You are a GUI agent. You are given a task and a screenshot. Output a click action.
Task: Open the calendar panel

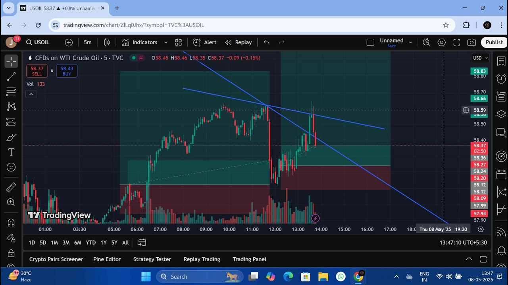pyautogui.click(x=501, y=174)
